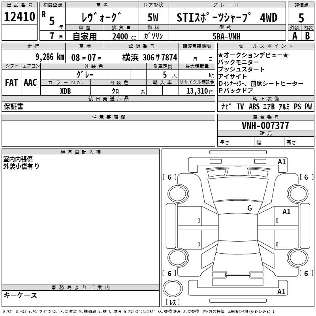
Task: Click the 検査員記入欄 header
Action: pos(81,152)
